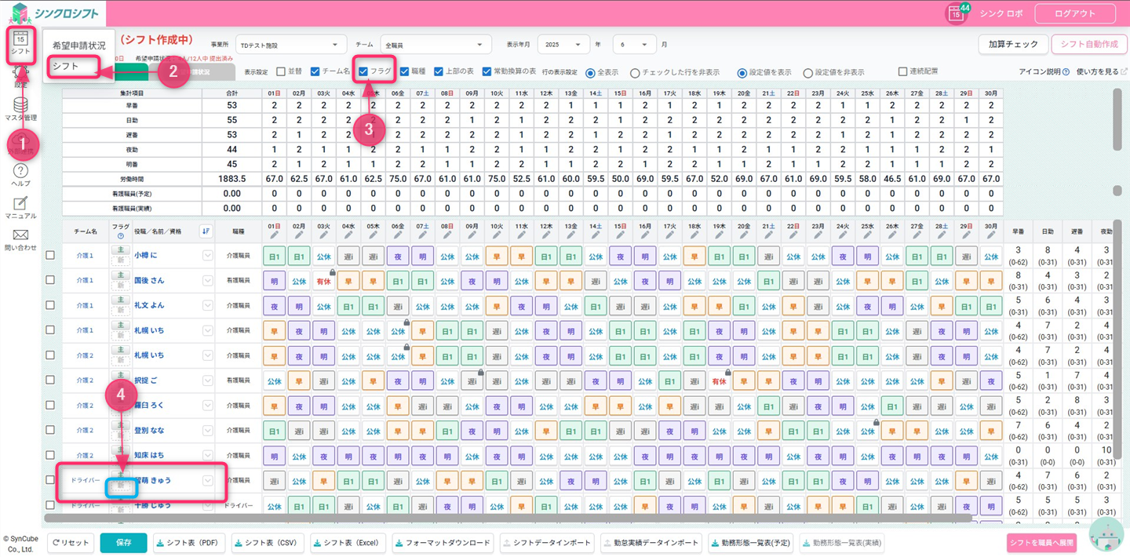Click the 主 flag badge for 小樽 に
The width and height of the screenshot is (1130, 557).
121,250
